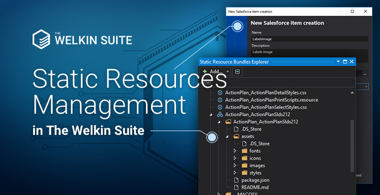This screenshot has width=380, height=195.
Task: Expand the images folder
Action: pos(235,166)
